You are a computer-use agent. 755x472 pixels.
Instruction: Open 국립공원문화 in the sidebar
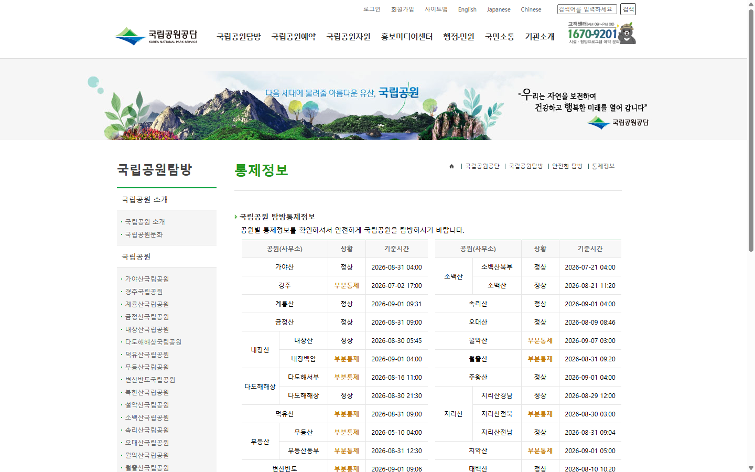pos(144,234)
